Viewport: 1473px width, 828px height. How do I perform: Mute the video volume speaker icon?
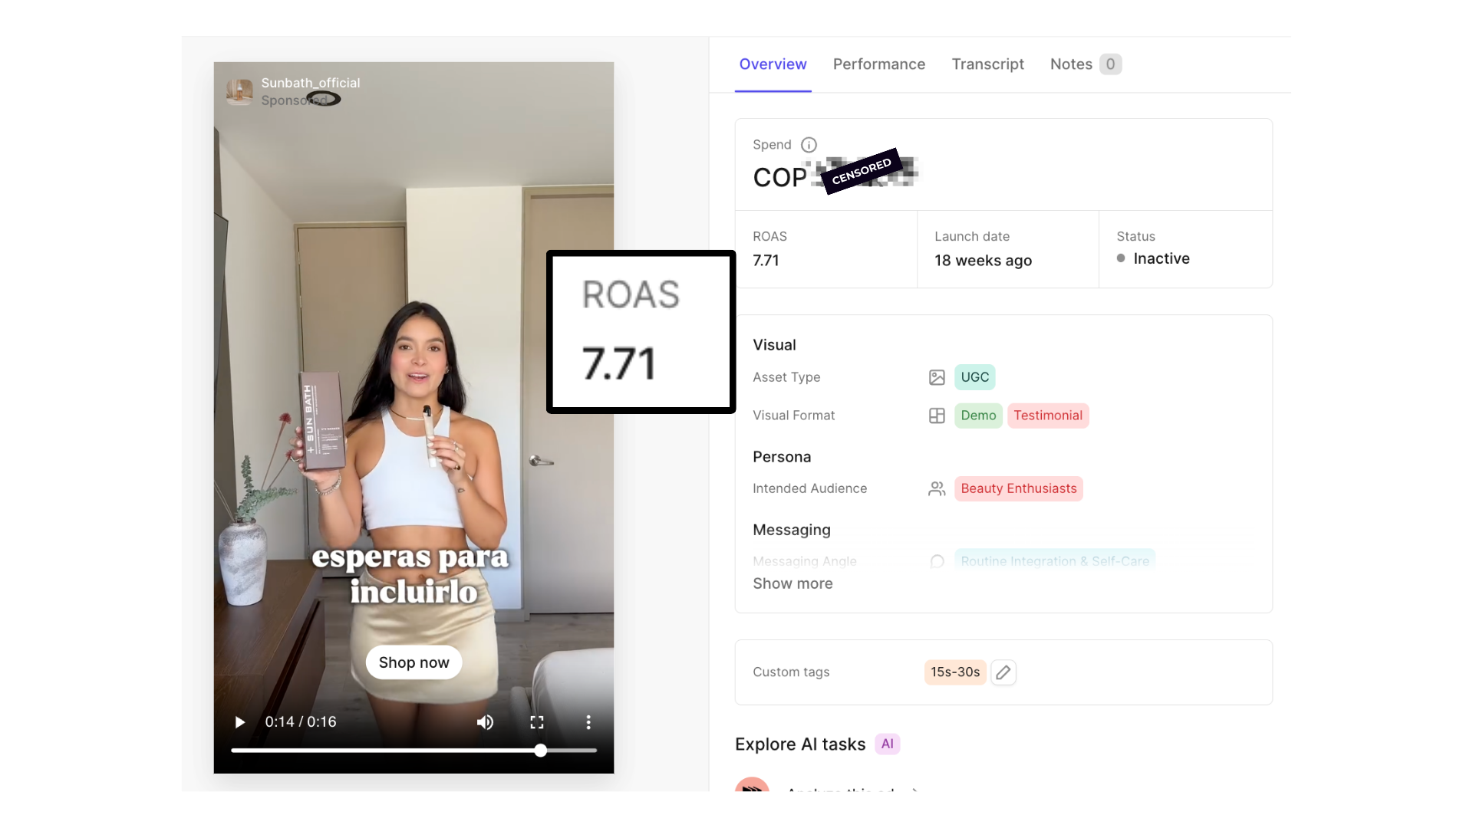485,722
